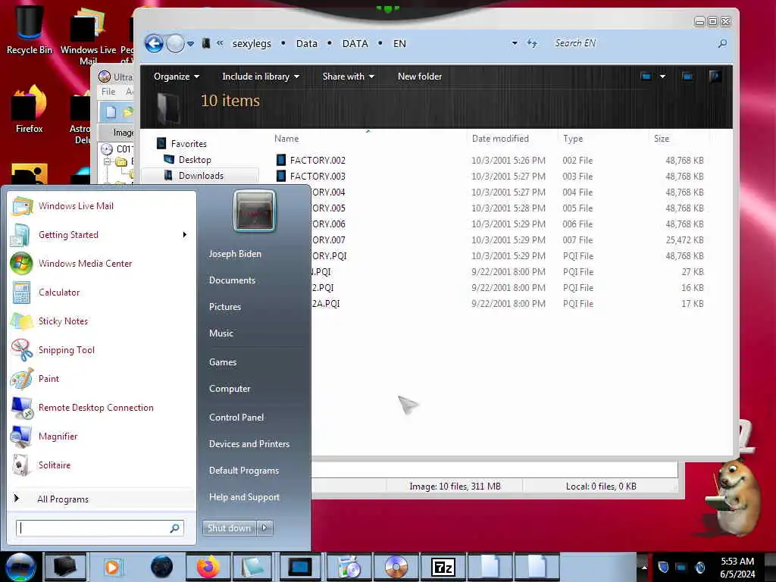Screen dimensions: 776x582
Task: Click the Search EN field
Action: point(634,43)
